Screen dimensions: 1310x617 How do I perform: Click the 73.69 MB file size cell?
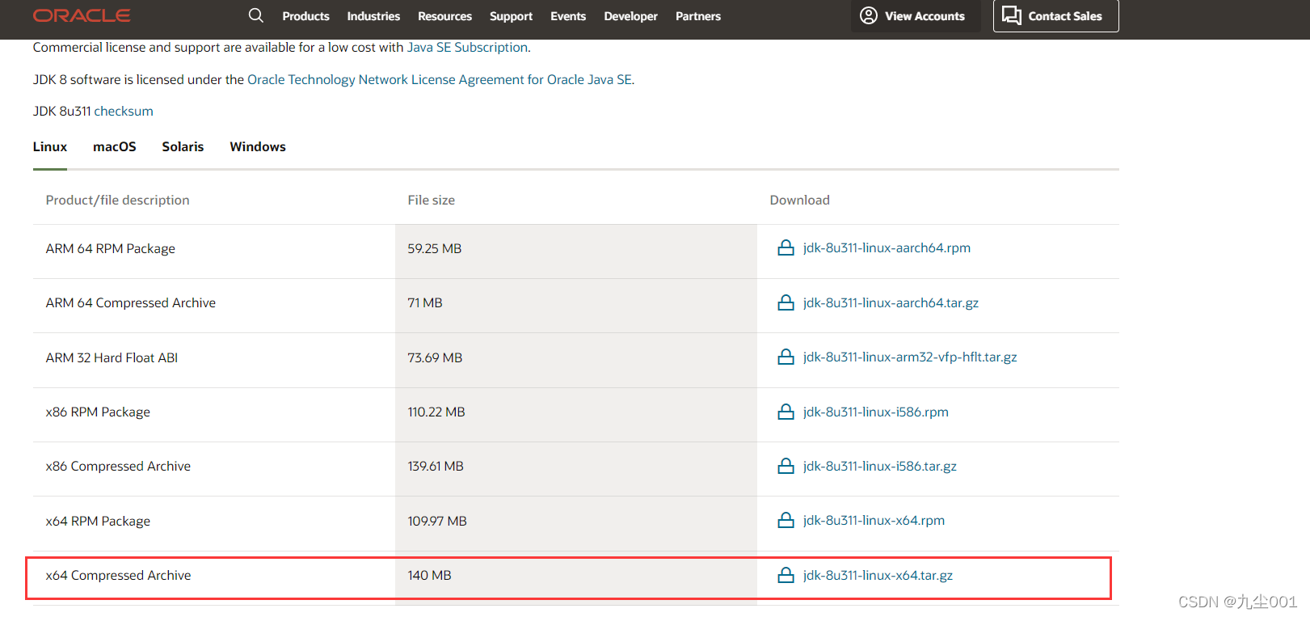click(576, 361)
